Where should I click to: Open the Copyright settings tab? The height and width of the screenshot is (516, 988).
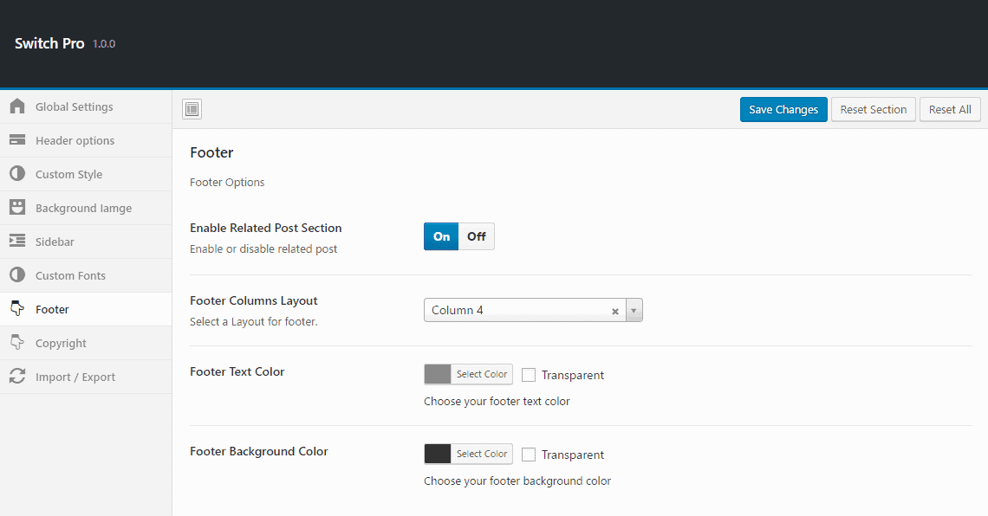click(x=61, y=343)
